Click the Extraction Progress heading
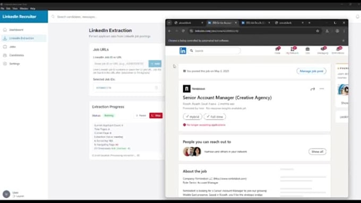The height and width of the screenshot is (203, 361). [x=108, y=107]
